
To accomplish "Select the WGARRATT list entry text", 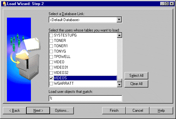I will click(64, 83).
